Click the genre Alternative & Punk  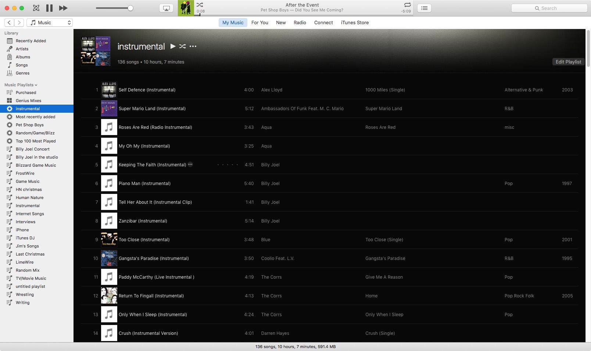click(524, 90)
